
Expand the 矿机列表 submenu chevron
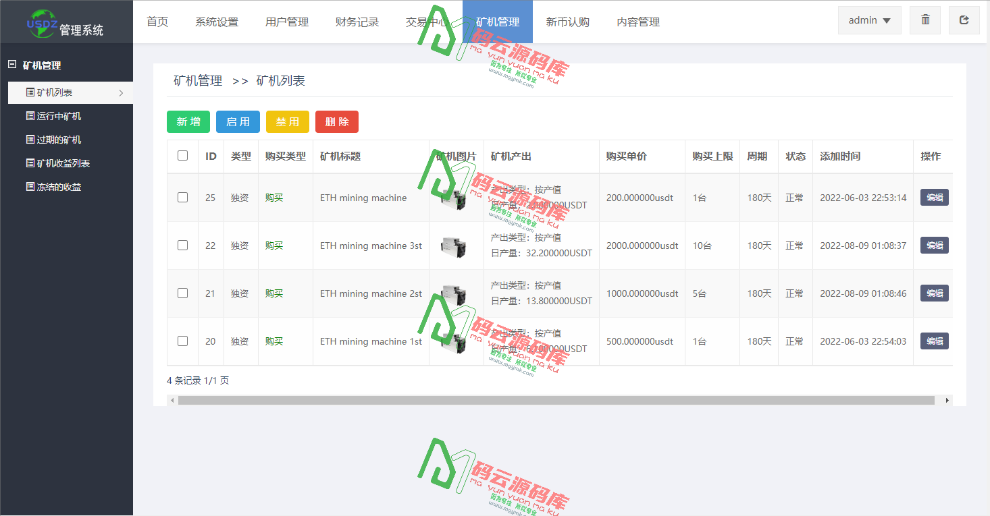tap(122, 92)
